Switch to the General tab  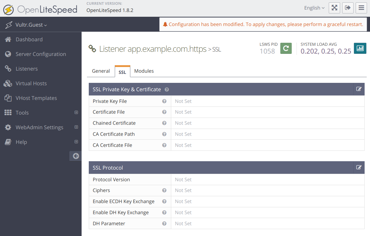point(101,71)
